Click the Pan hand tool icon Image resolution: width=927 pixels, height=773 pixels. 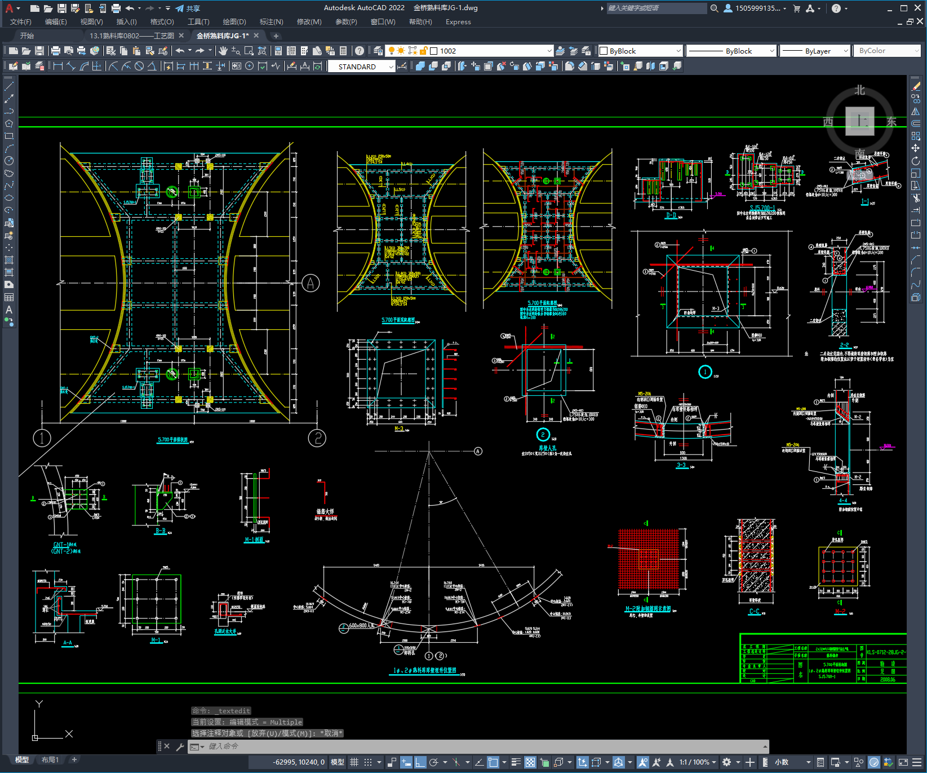click(223, 51)
